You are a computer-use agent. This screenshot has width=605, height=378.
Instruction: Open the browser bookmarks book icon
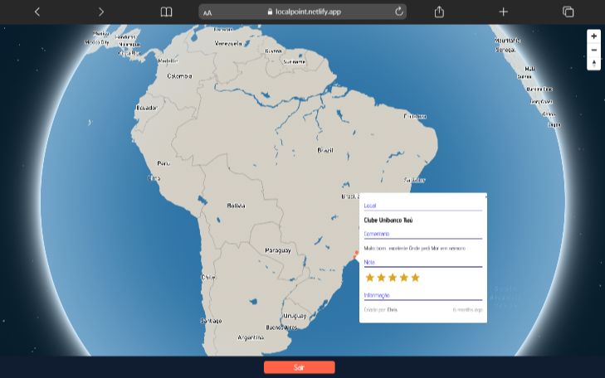click(x=166, y=12)
